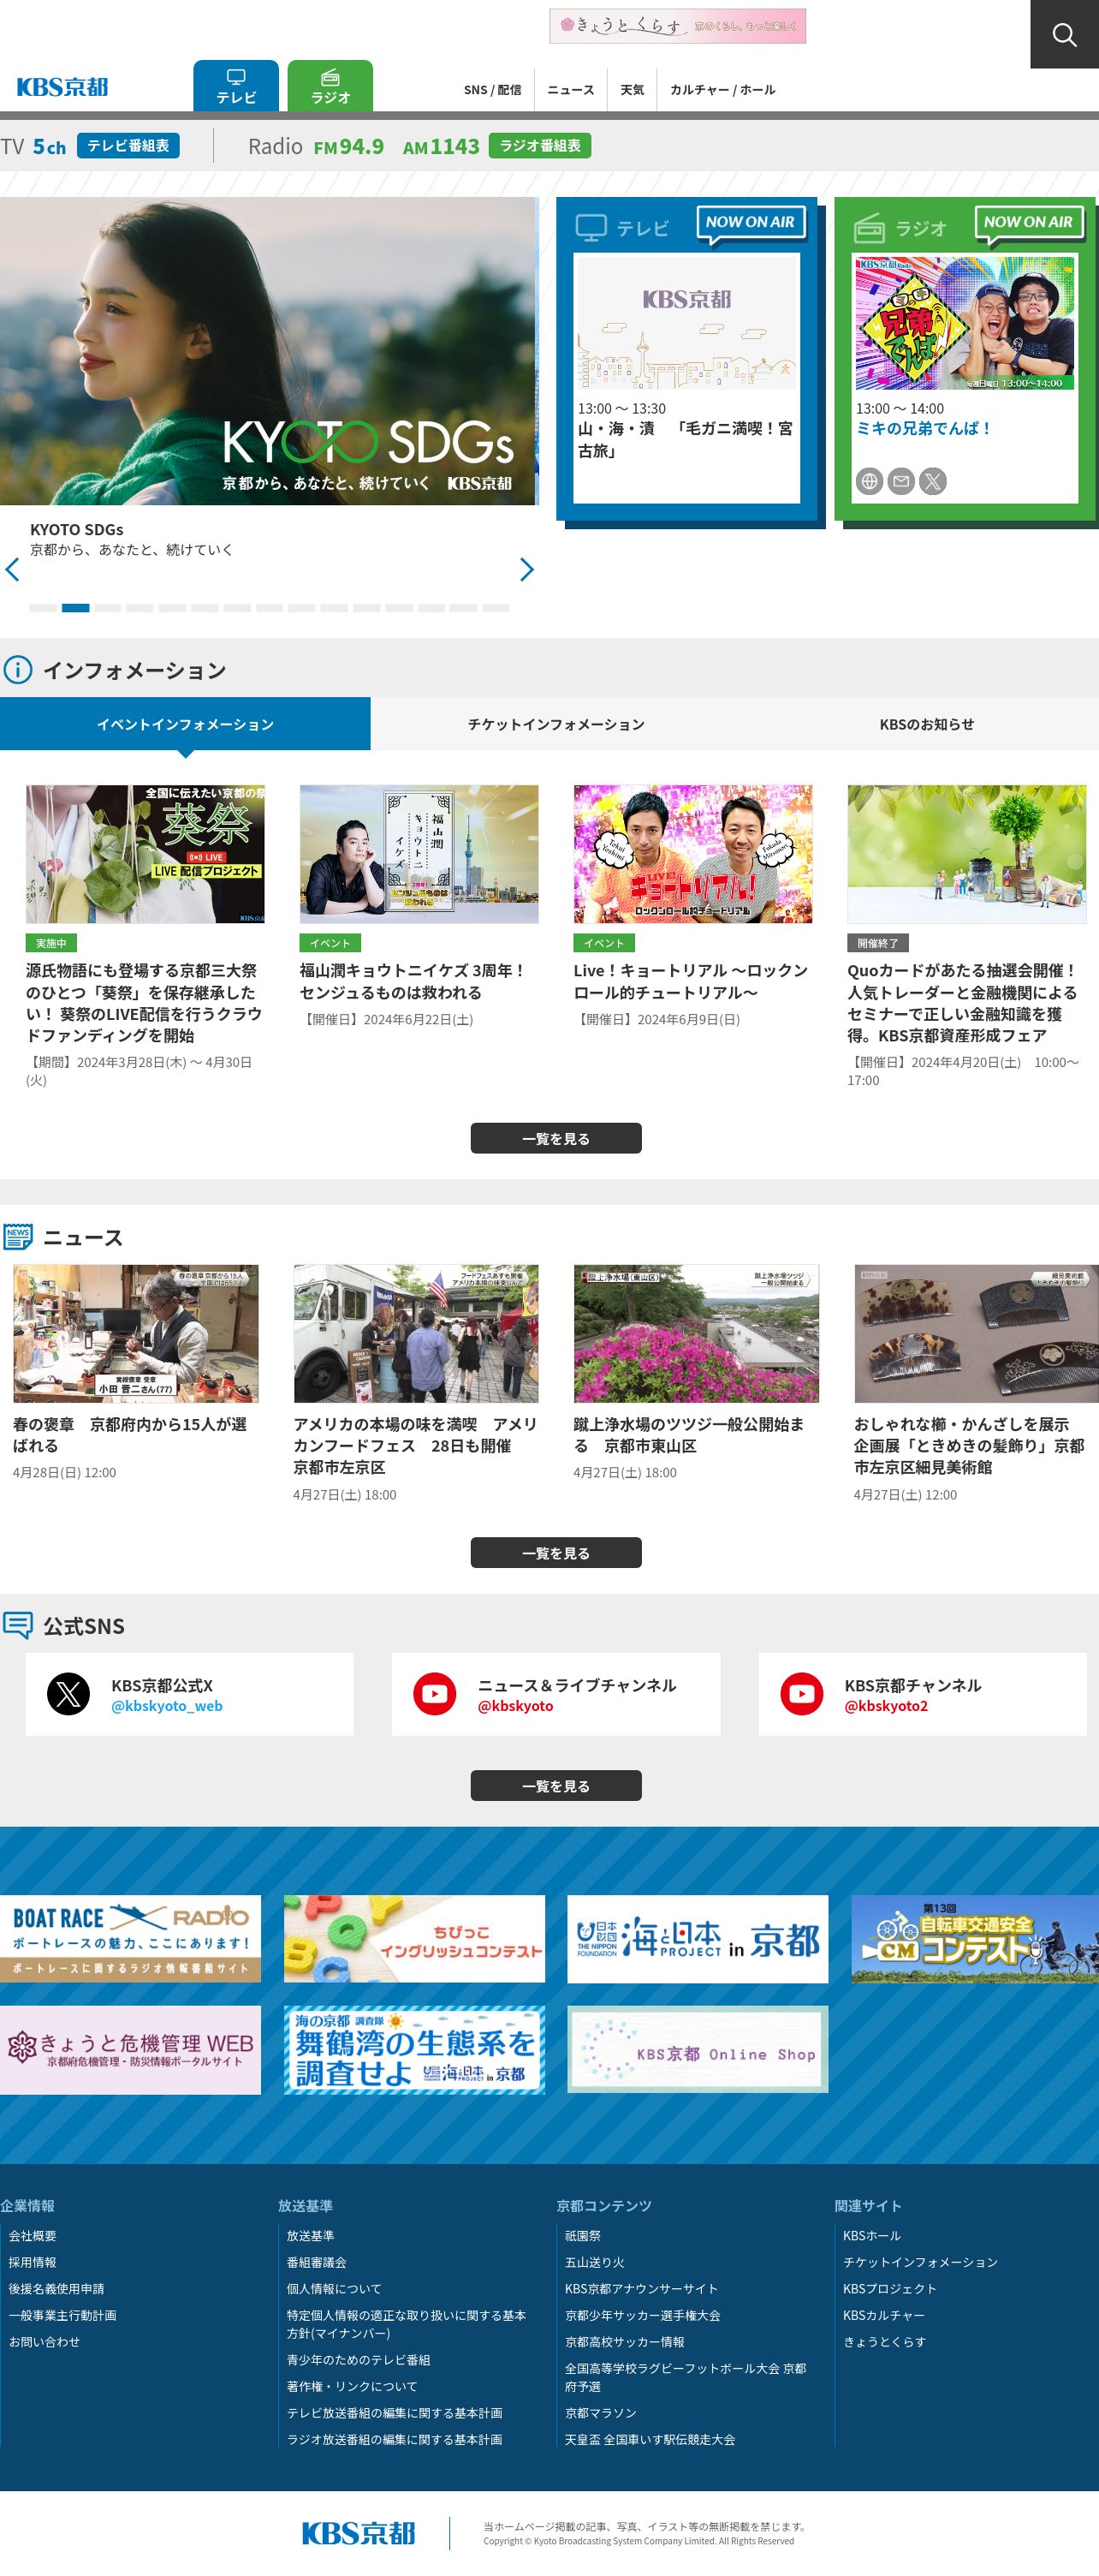Click the KBS京都 footer logo
This screenshot has width=1099, height=2576.
tap(358, 2533)
